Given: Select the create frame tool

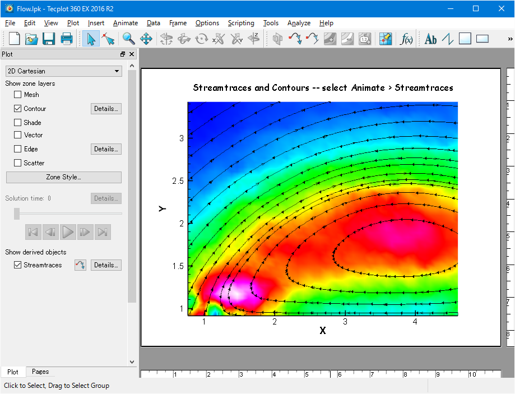Looking at the screenshot, I should click(482, 39).
